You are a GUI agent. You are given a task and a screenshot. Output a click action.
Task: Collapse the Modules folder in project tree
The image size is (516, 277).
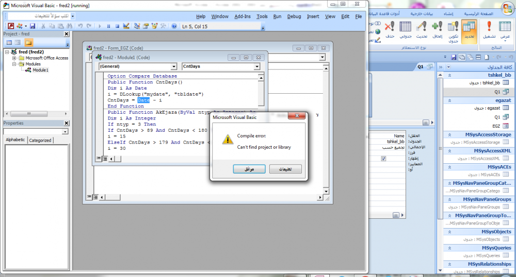click(15, 64)
